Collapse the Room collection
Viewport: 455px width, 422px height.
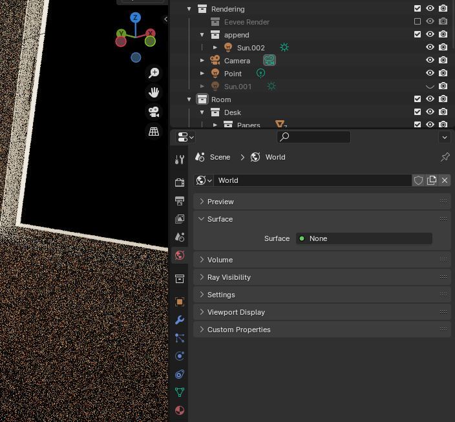[x=189, y=100]
